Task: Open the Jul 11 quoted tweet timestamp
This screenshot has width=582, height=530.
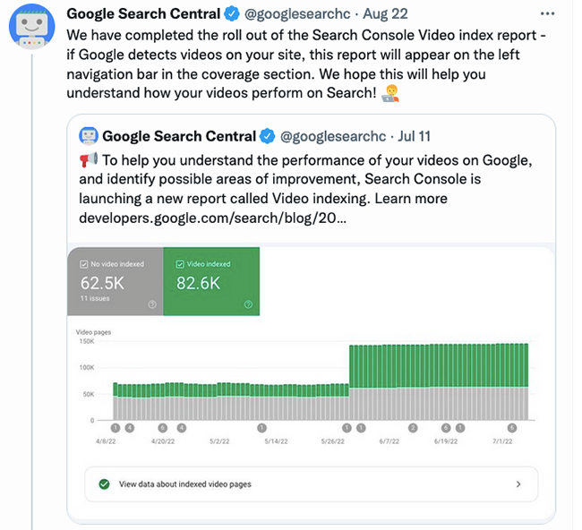Action: click(x=414, y=136)
